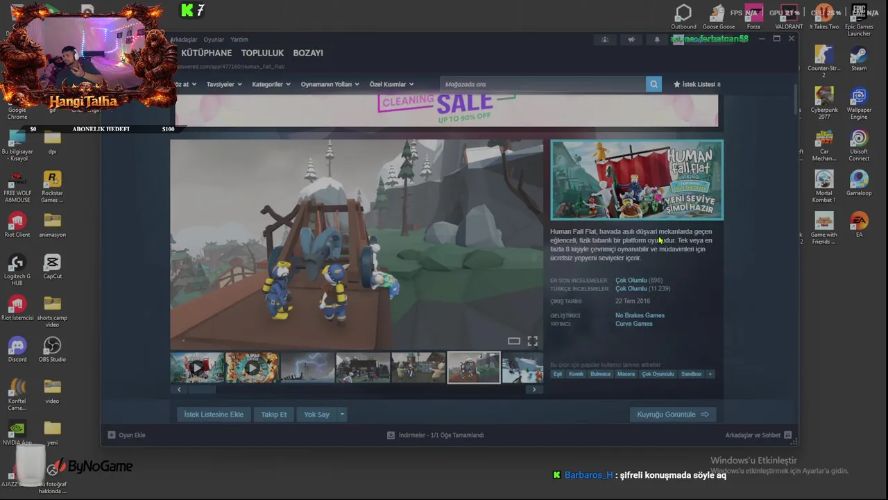Switch the media viewer to theater mode

pos(514,341)
